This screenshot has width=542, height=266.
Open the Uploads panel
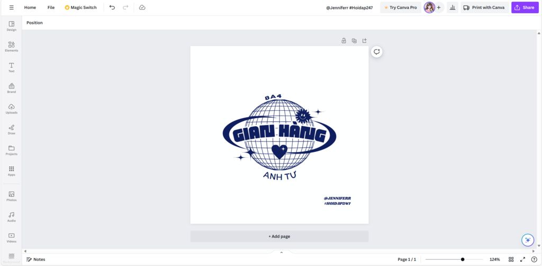click(12, 109)
